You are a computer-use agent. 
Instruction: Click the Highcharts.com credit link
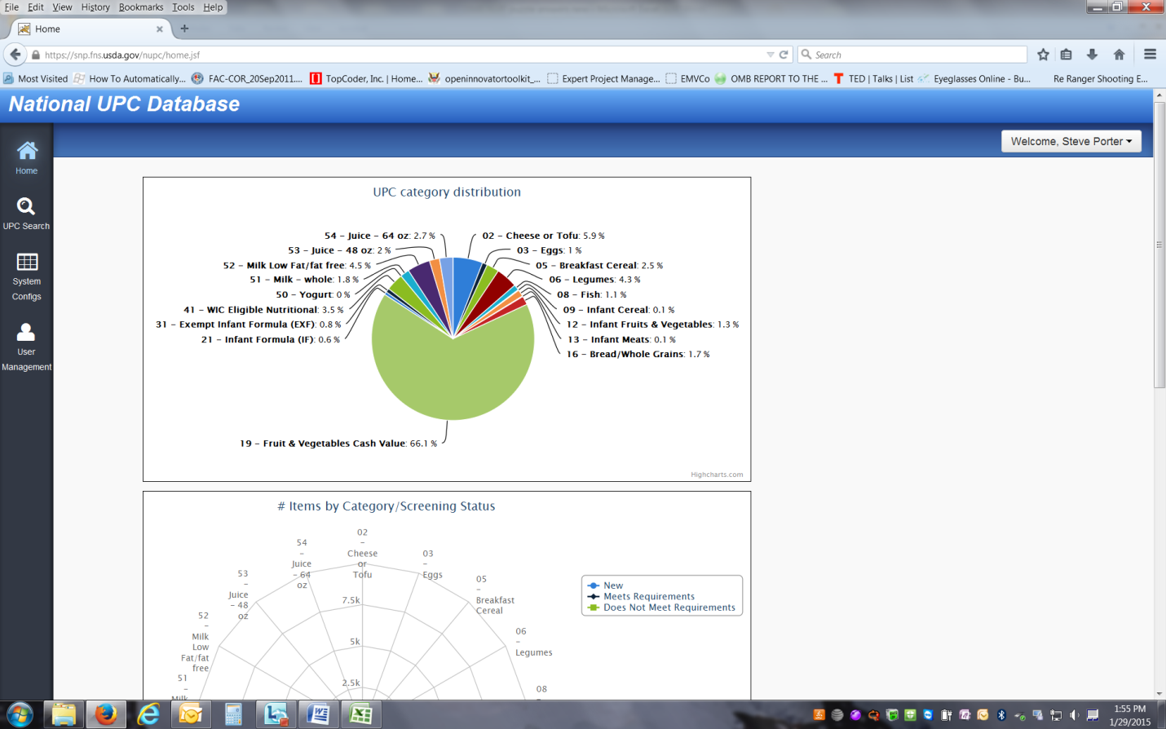click(717, 475)
